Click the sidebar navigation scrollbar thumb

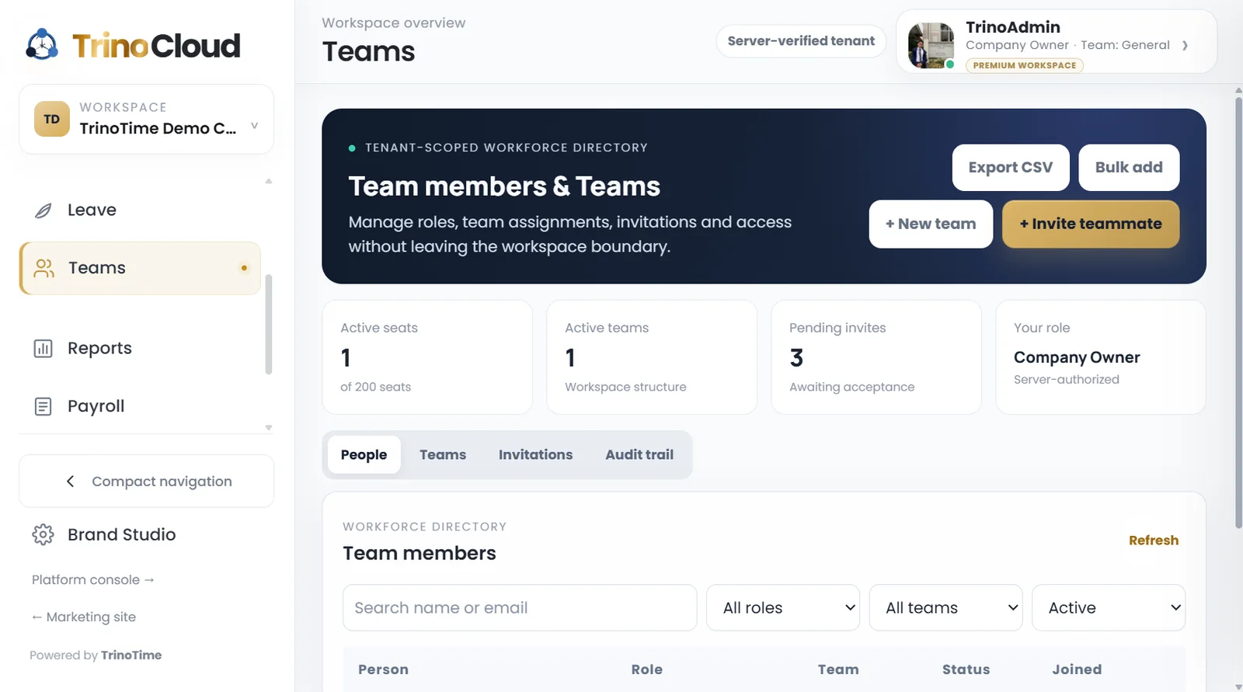(x=269, y=325)
